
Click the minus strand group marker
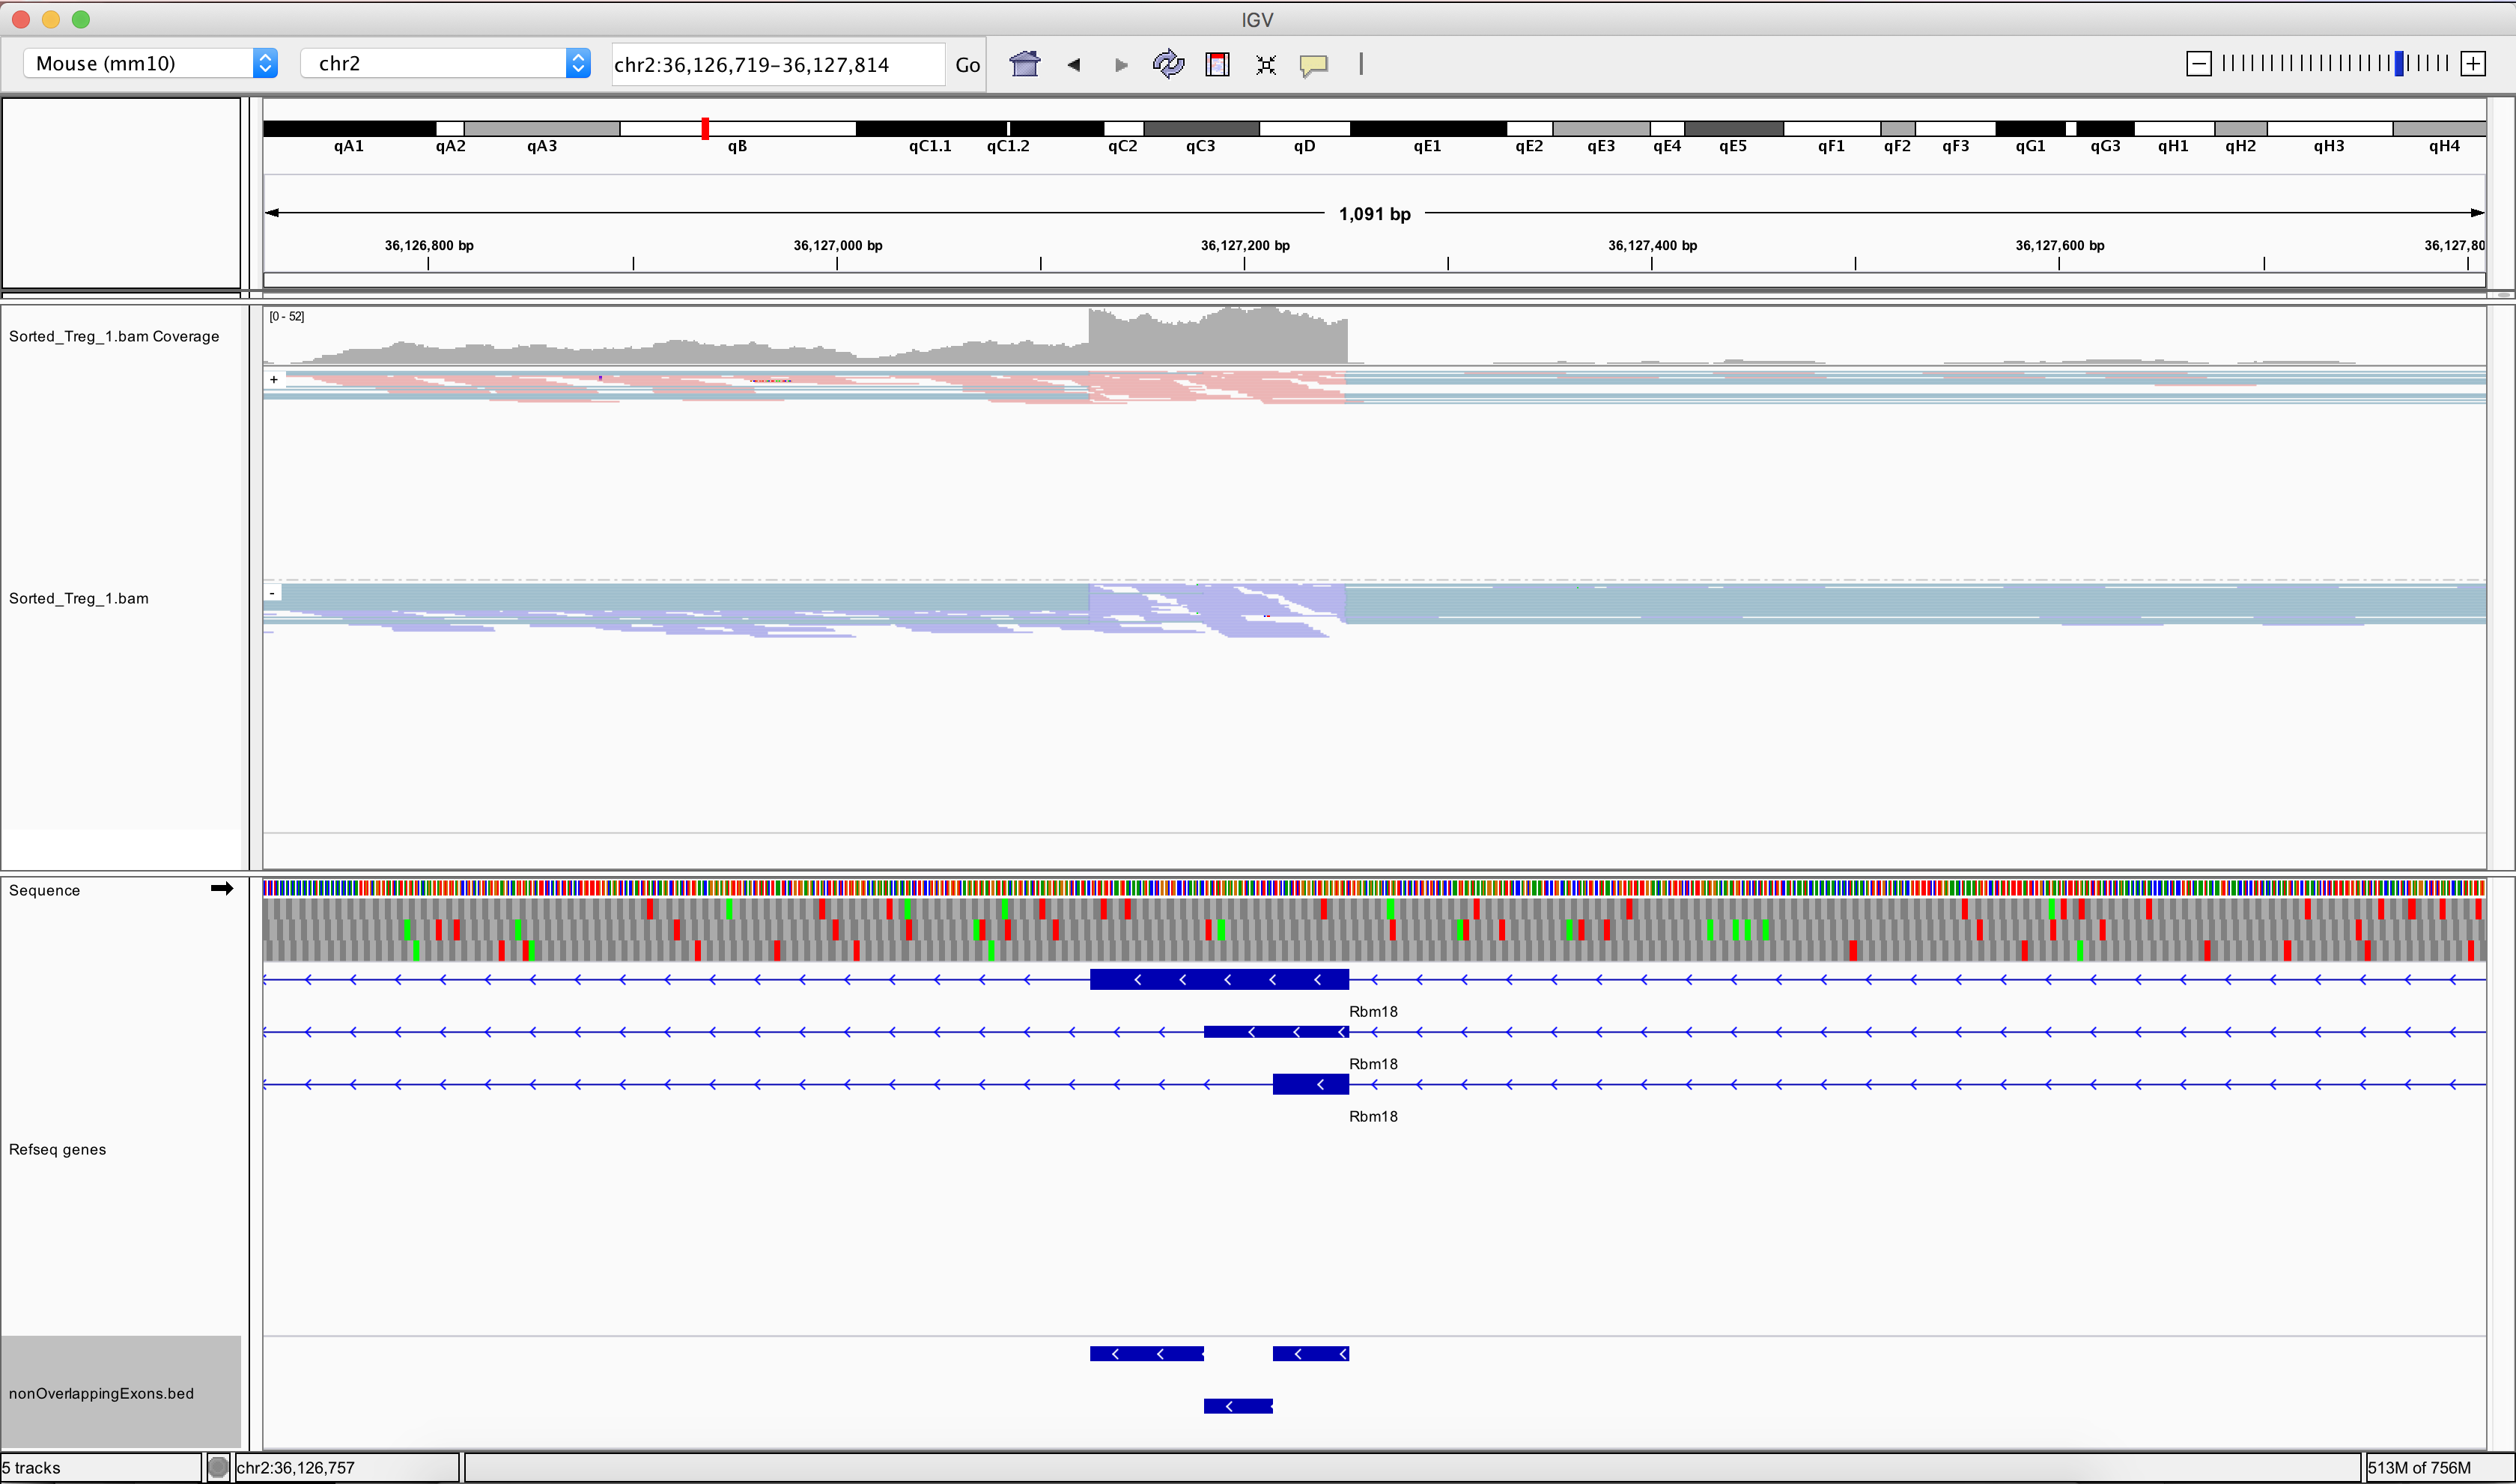coord(272,593)
